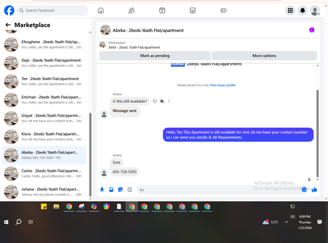Reply to "Is this still available?" message
Viewport: 328px width, 243px height.
[162, 101]
